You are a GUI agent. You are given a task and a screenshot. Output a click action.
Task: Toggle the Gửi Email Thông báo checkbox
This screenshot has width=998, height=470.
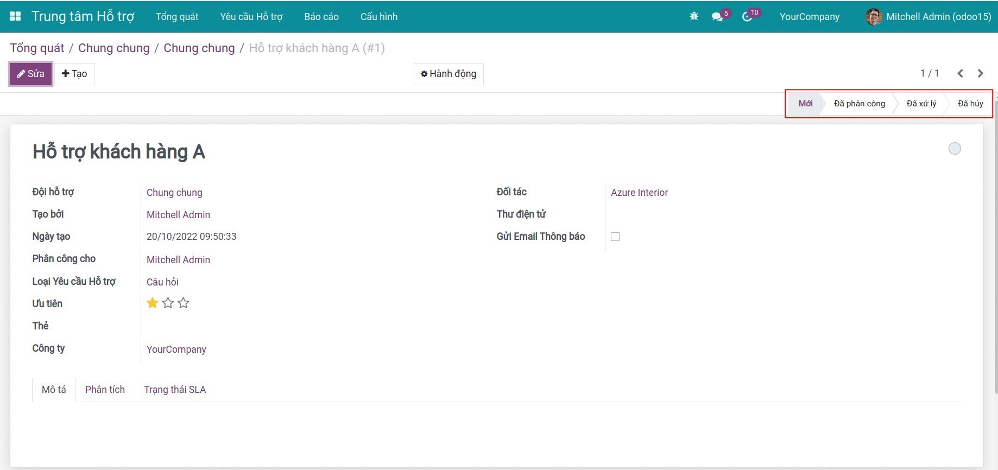pos(615,237)
